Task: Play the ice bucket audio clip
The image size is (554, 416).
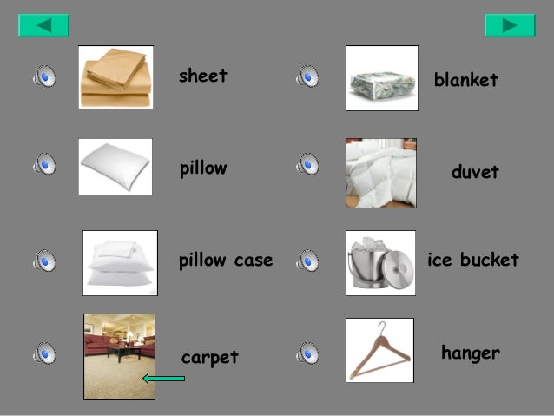Action: pyautogui.click(x=307, y=261)
